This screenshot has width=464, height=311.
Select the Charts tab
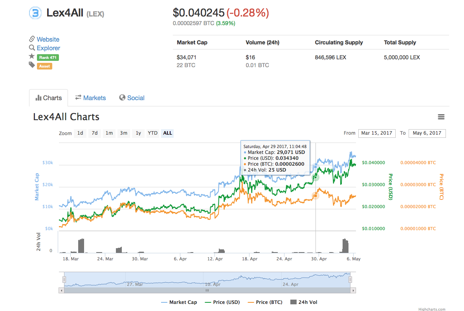click(49, 98)
